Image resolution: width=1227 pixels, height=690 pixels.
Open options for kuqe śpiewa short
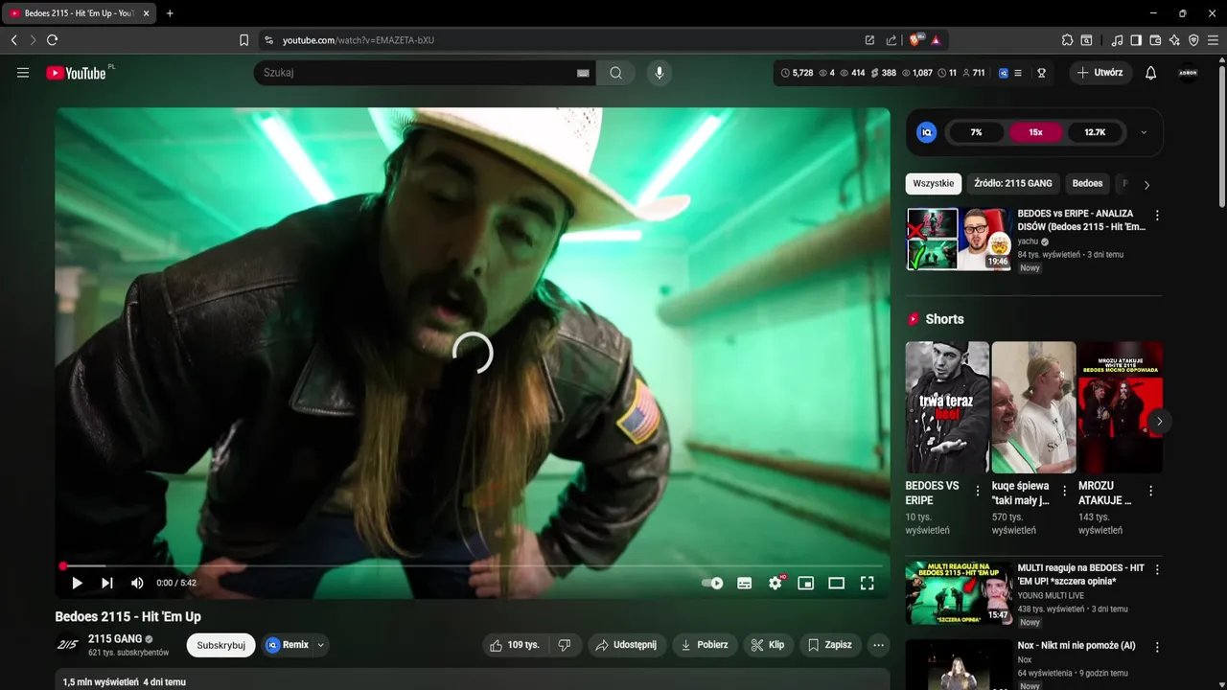1064,491
